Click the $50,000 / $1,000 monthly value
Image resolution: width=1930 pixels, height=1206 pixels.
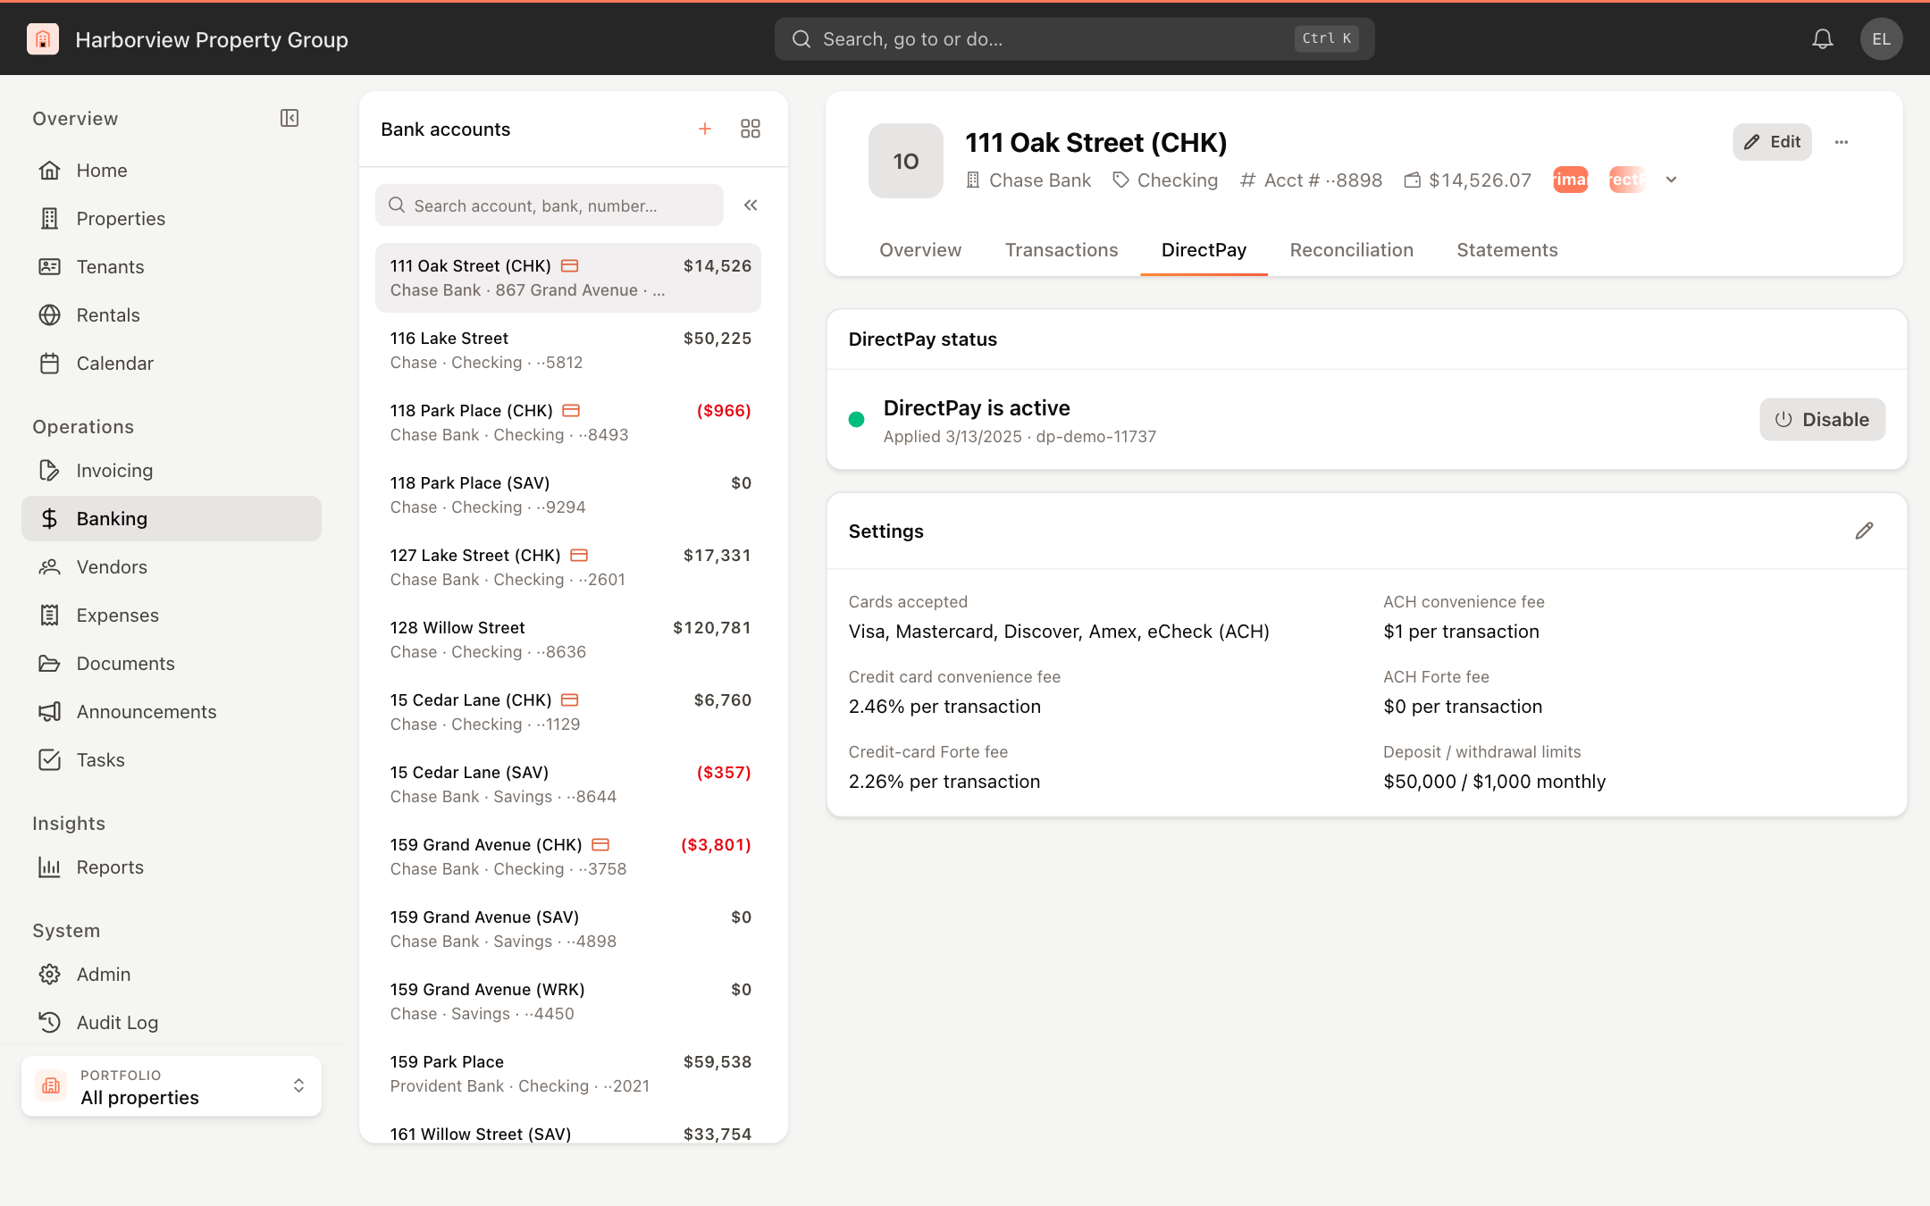pyautogui.click(x=1494, y=782)
